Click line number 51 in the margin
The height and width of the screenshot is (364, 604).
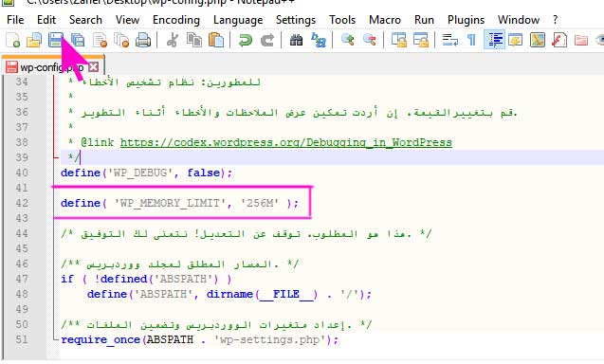[22, 339]
